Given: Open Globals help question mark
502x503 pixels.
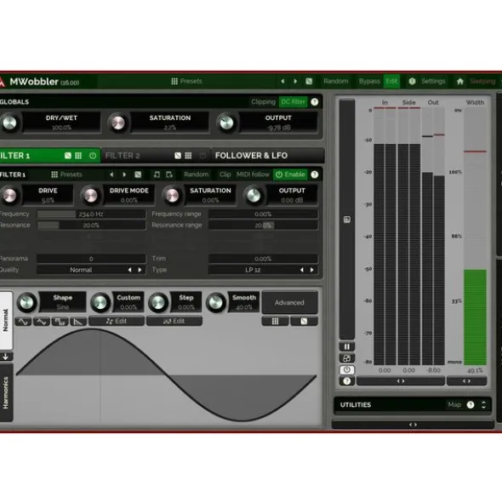Looking at the screenshot, I should pyautogui.click(x=315, y=102).
